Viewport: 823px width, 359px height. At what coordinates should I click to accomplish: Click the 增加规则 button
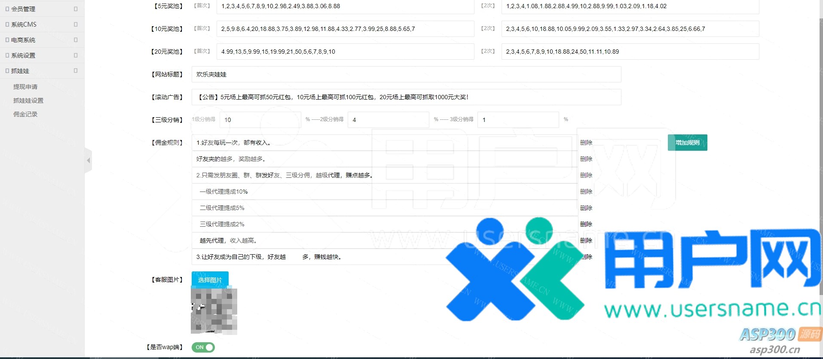pyautogui.click(x=687, y=143)
